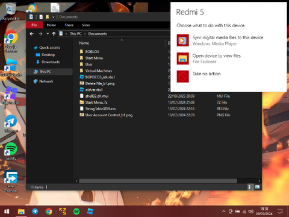Open the View ribbon tab
Screen dimensions: 289x217
[86, 25]
